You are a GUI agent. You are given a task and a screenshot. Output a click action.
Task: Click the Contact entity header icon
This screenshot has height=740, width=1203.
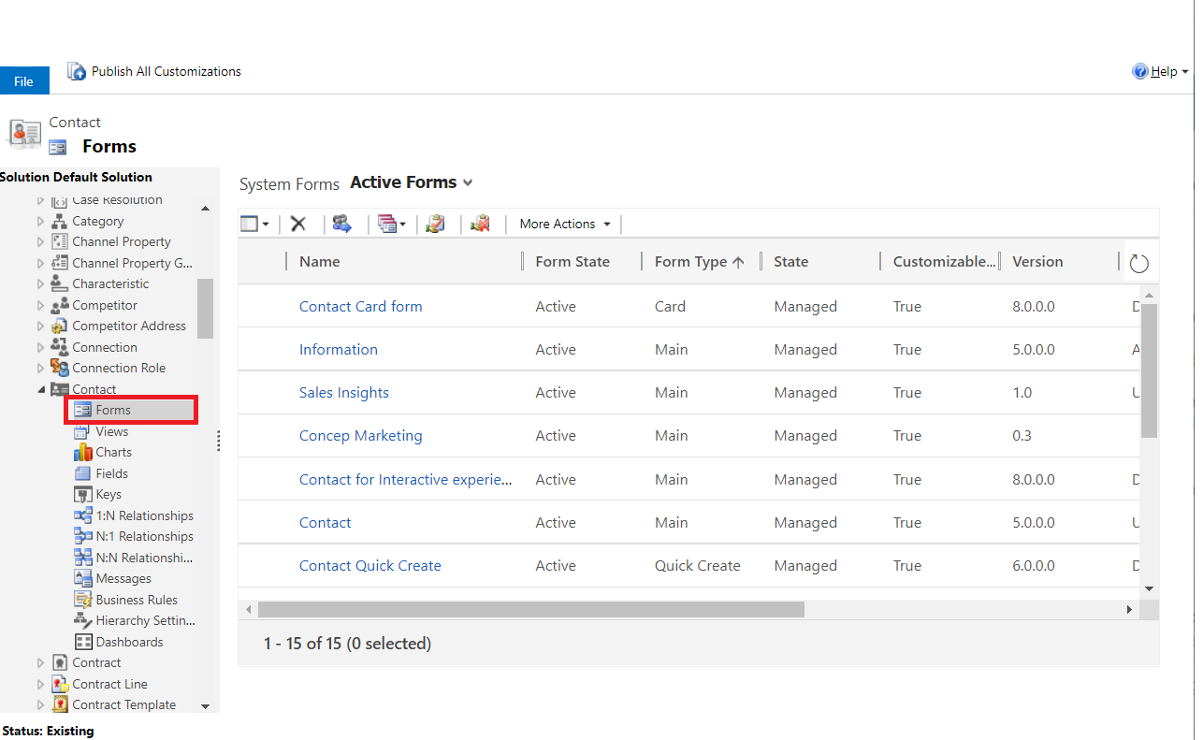[24, 135]
